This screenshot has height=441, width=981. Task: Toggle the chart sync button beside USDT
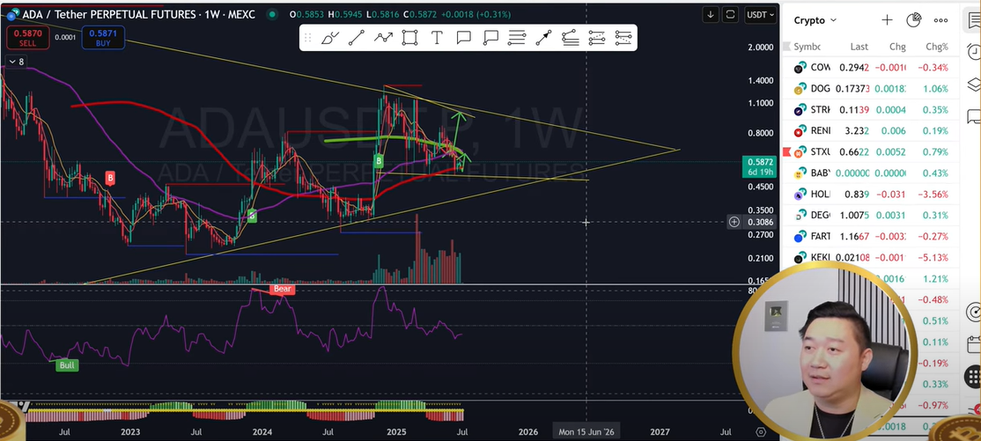tap(730, 15)
